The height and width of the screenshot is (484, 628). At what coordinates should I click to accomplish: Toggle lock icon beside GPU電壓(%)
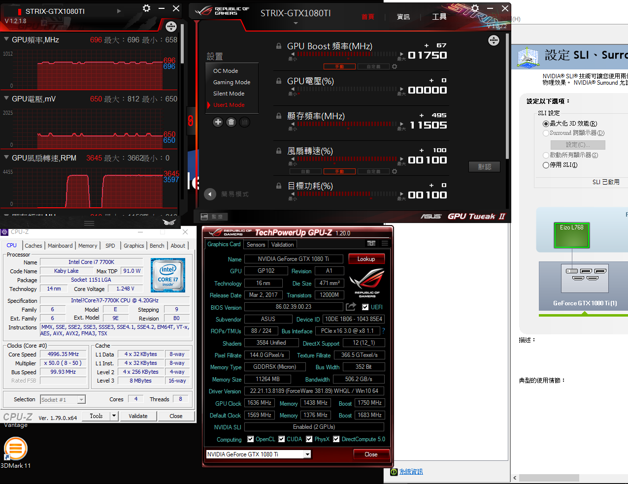(279, 81)
